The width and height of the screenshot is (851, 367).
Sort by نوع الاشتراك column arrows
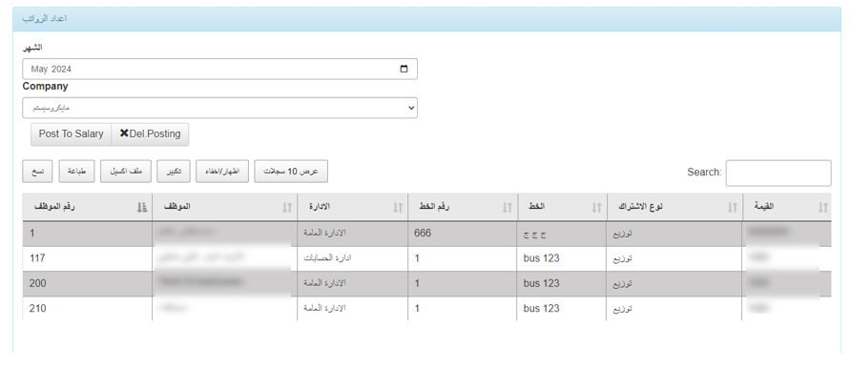[733, 207]
